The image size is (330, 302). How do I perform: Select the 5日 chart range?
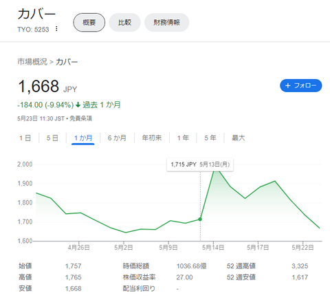(x=52, y=138)
